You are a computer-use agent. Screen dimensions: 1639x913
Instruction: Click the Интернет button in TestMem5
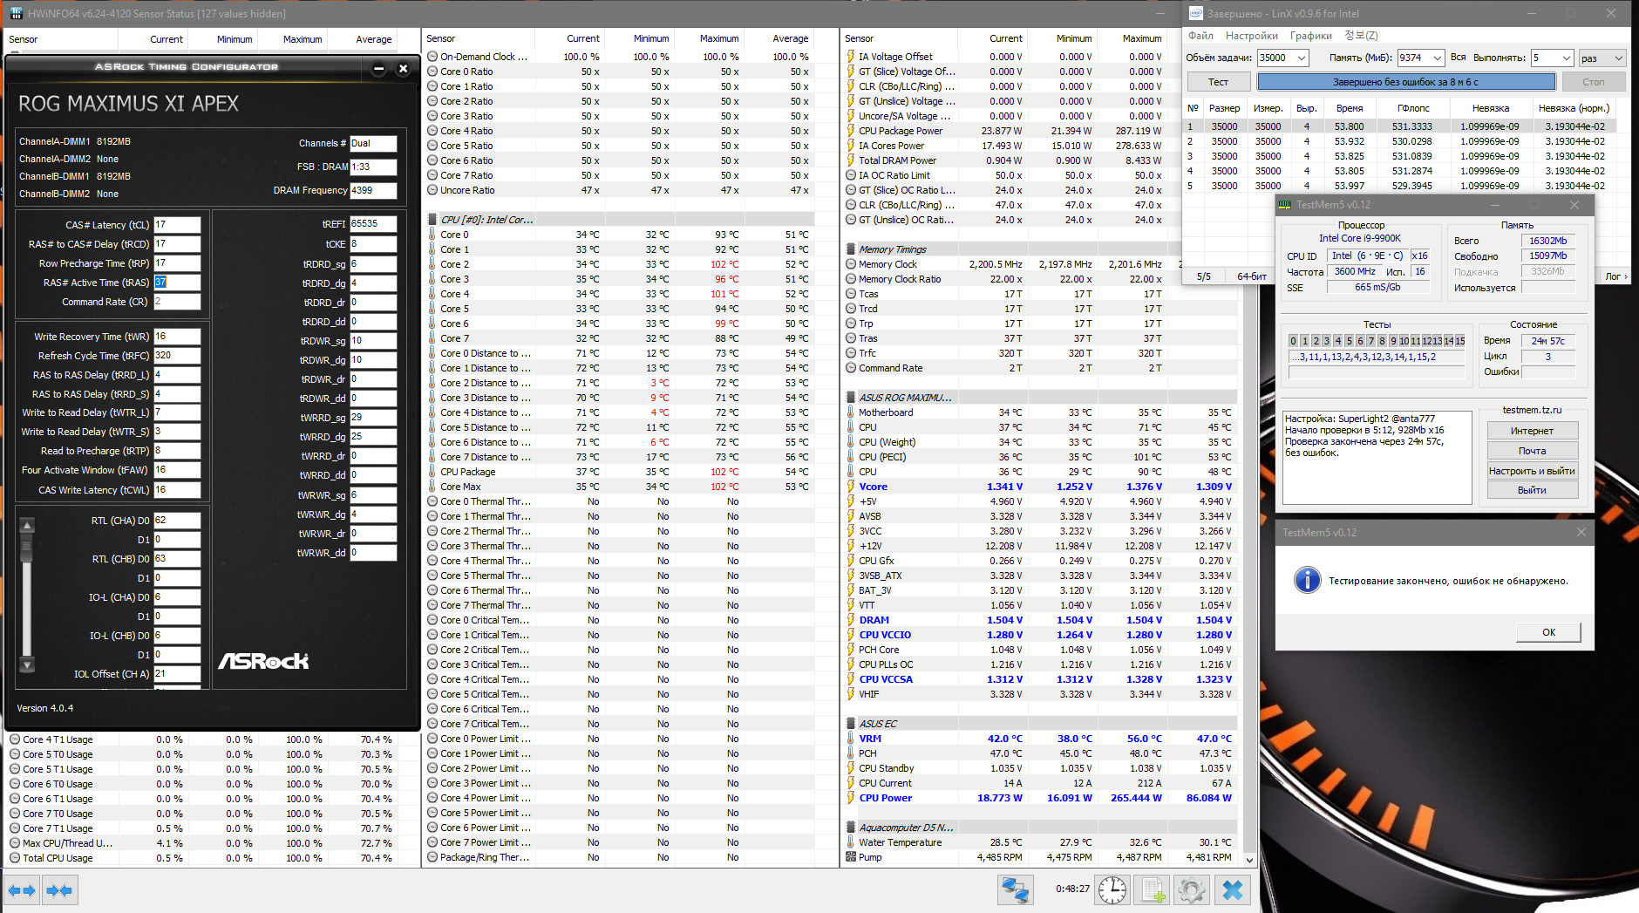coord(1532,431)
